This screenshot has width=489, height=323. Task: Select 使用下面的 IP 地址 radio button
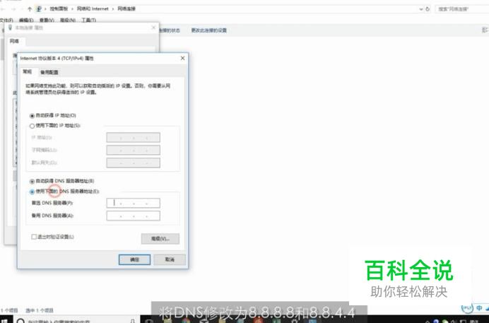[32, 126]
